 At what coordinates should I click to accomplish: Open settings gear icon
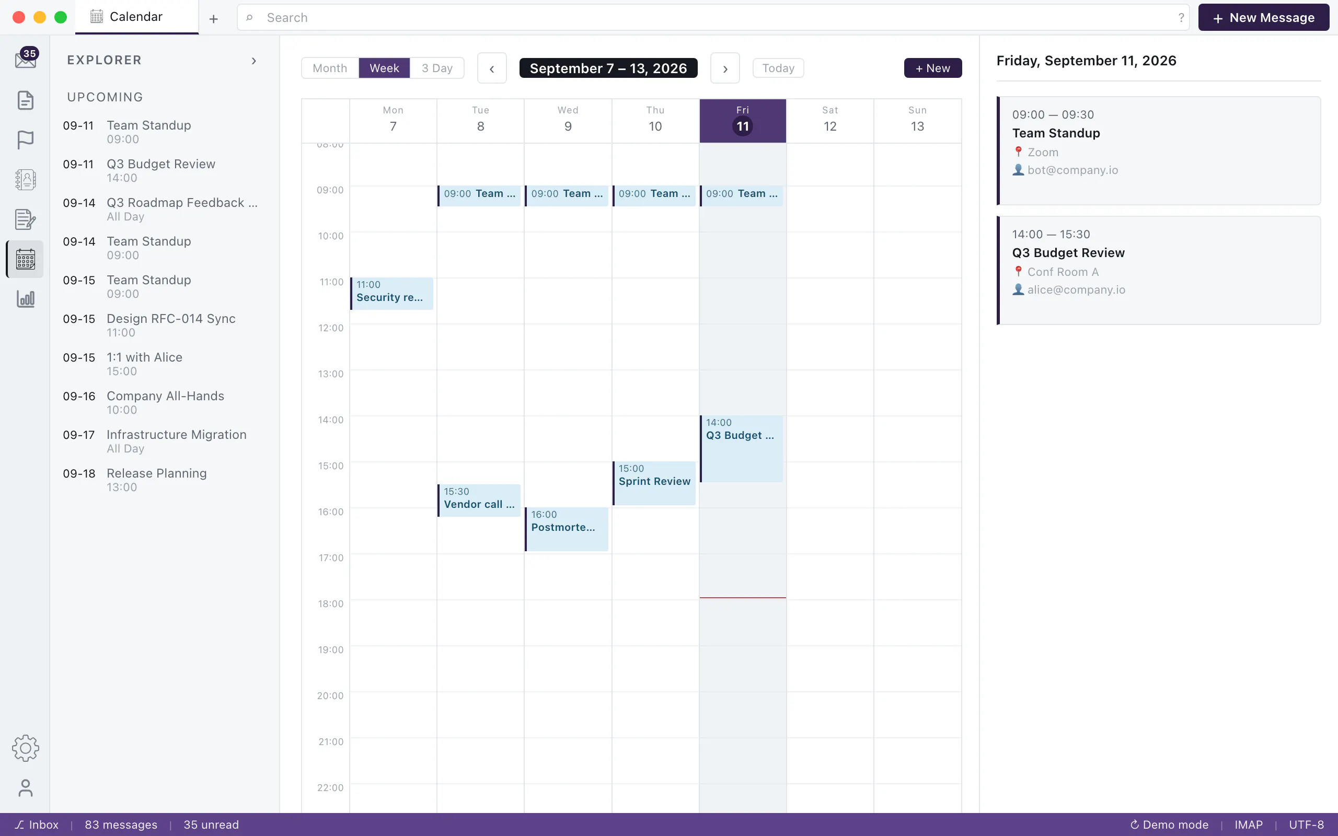[x=26, y=748]
